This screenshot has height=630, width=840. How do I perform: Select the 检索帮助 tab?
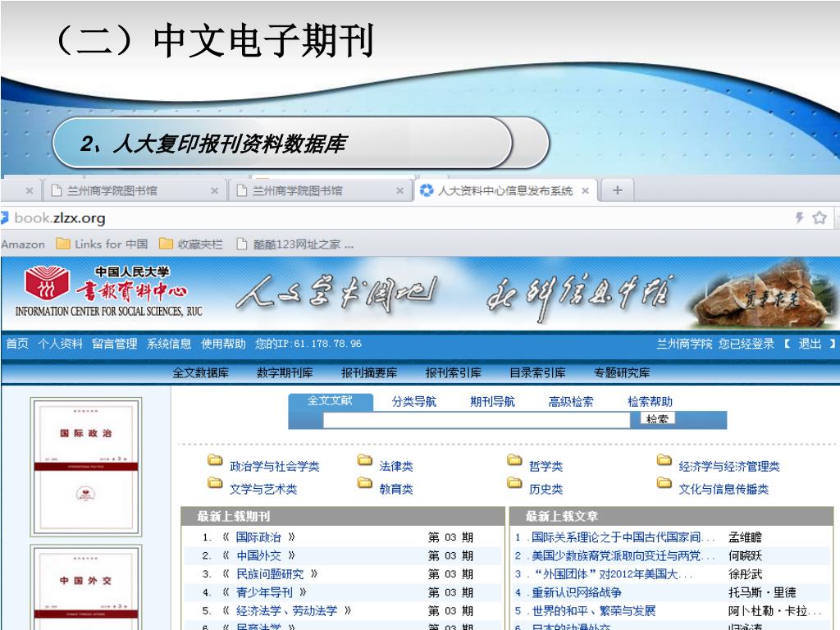click(650, 401)
